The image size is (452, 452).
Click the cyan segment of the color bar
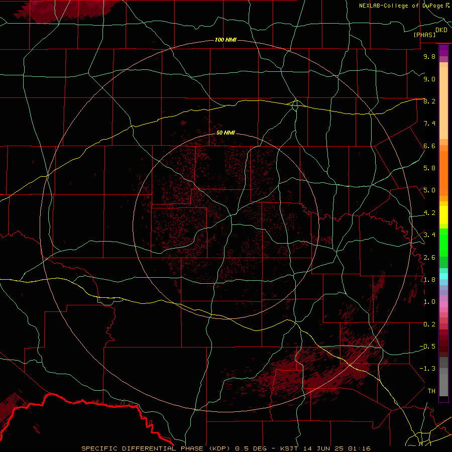[x=443, y=276]
